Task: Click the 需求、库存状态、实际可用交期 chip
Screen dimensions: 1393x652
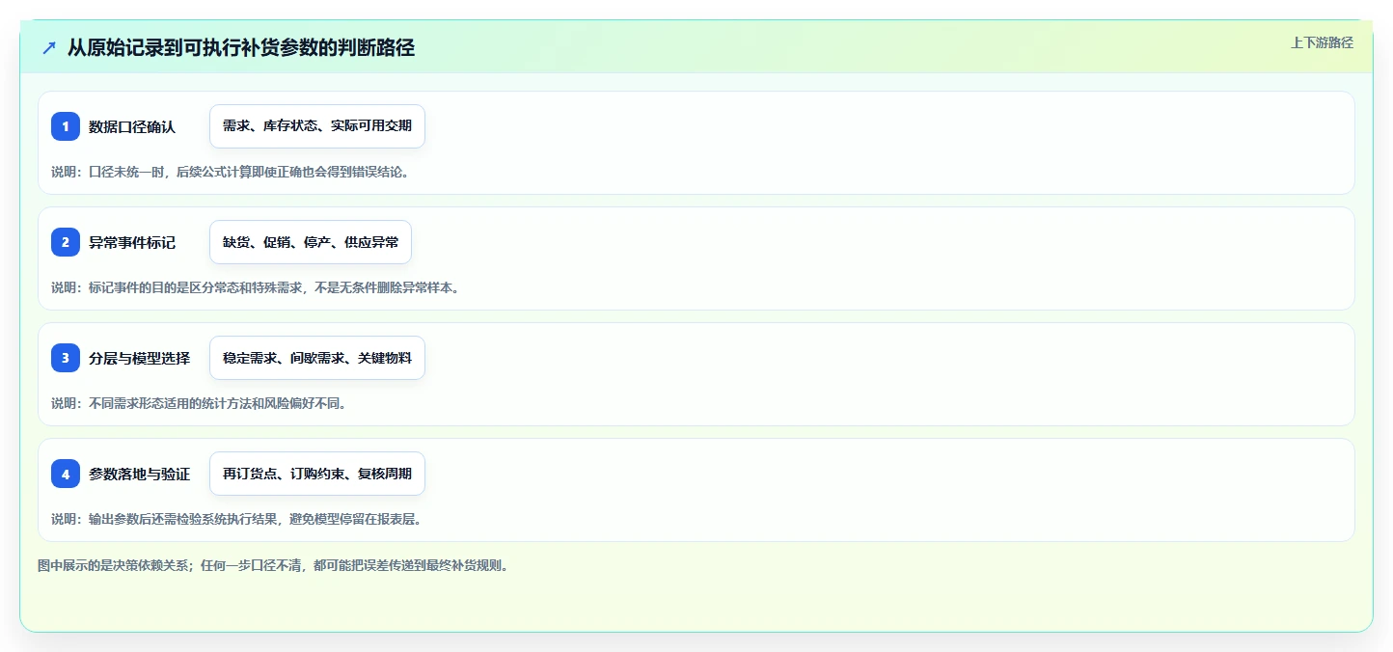Action: (x=317, y=126)
